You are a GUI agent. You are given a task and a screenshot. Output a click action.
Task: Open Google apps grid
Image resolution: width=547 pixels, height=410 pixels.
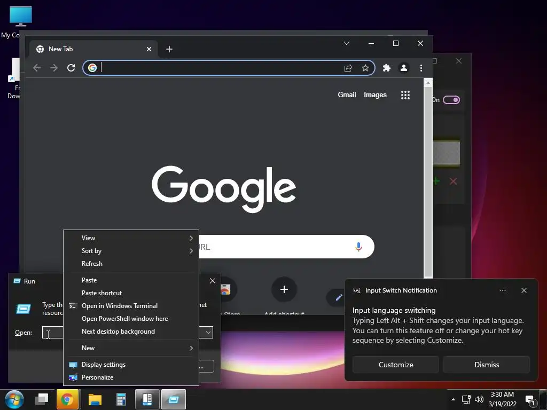pyautogui.click(x=405, y=95)
